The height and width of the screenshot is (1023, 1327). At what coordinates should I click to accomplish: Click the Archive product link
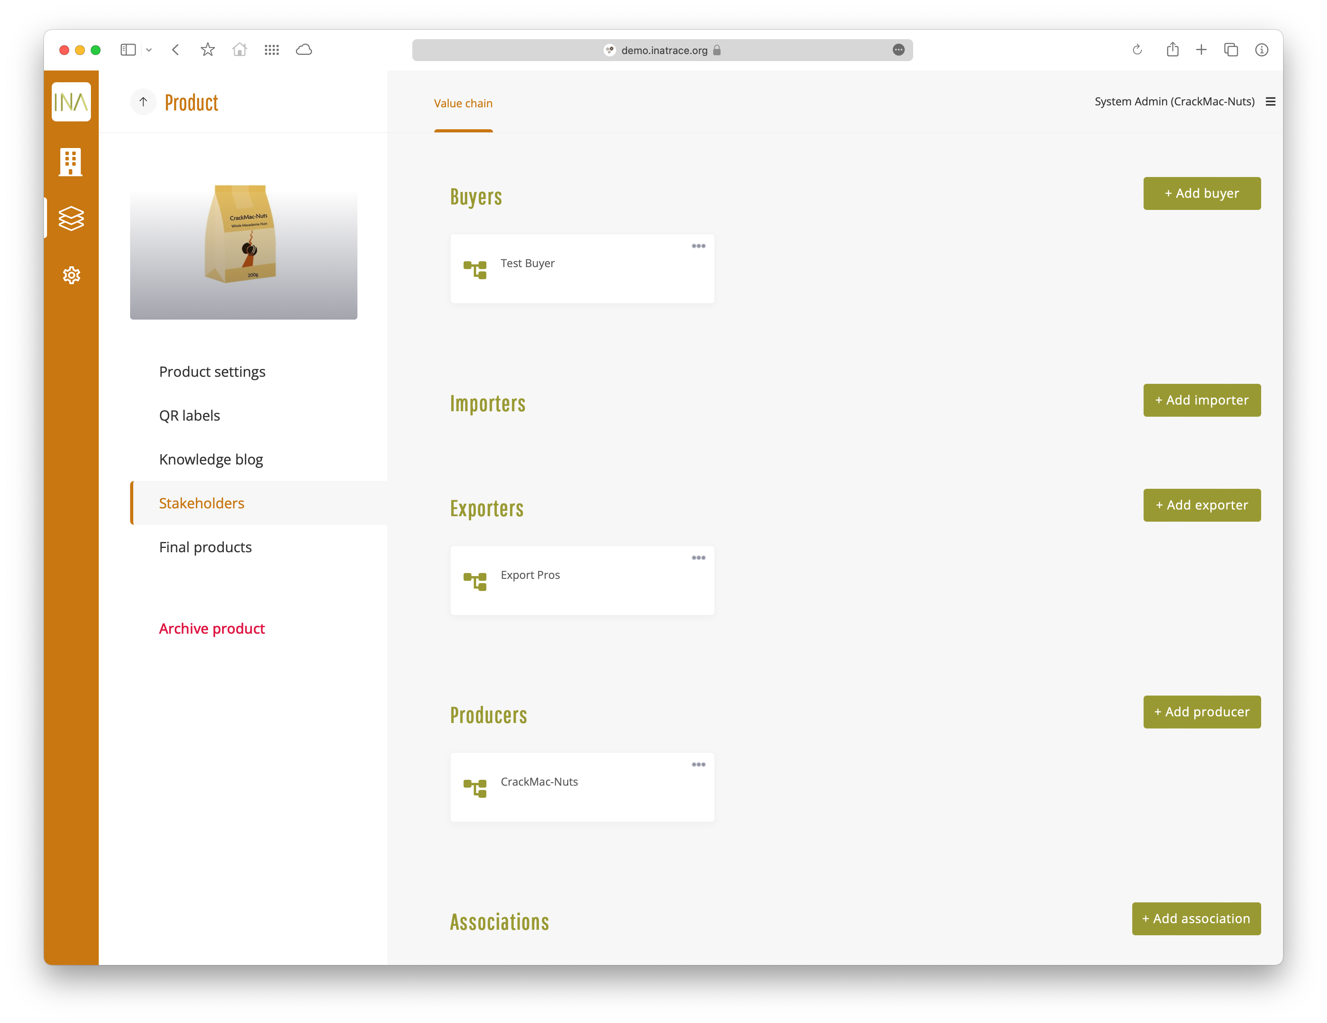coord(212,629)
